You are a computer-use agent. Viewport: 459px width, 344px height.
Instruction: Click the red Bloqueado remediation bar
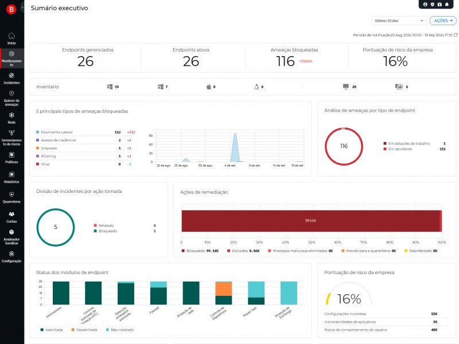[x=310, y=220]
